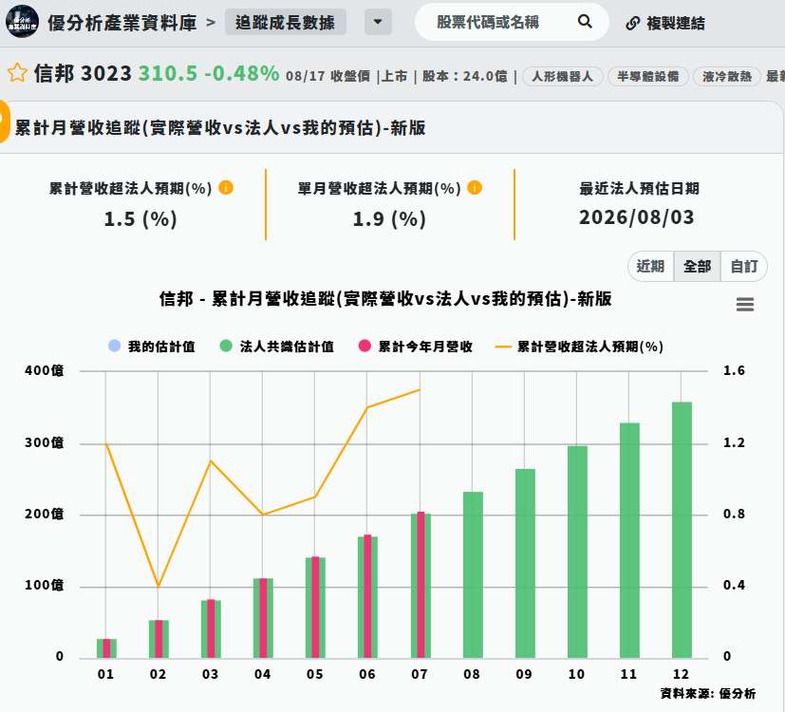785x712 pixels.
Task: Open the chart hamburger menu
Action: 744,304
